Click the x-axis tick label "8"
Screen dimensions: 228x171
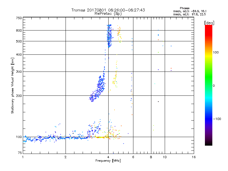tap(151, 157)
